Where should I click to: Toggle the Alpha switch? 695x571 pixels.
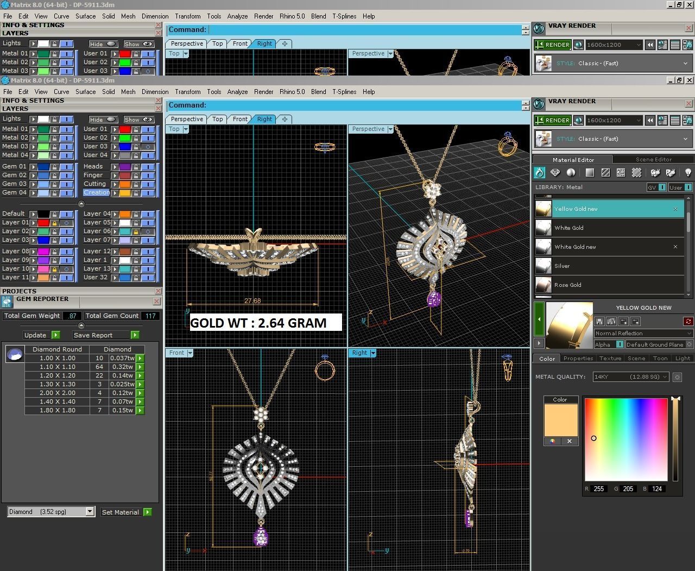coord(620,344)
